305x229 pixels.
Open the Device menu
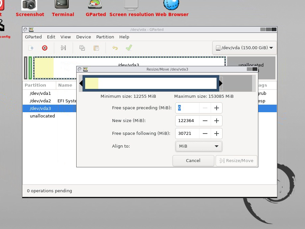[83, 37]
